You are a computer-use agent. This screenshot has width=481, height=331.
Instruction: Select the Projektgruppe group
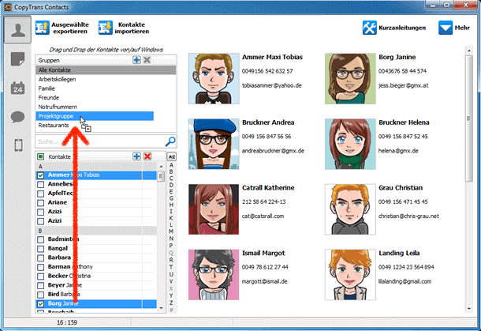tap(95, 116)
